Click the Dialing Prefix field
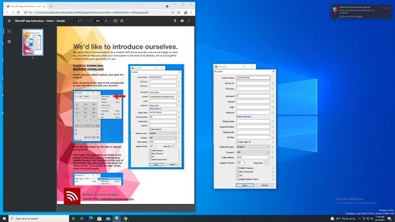 pos(253,132)
